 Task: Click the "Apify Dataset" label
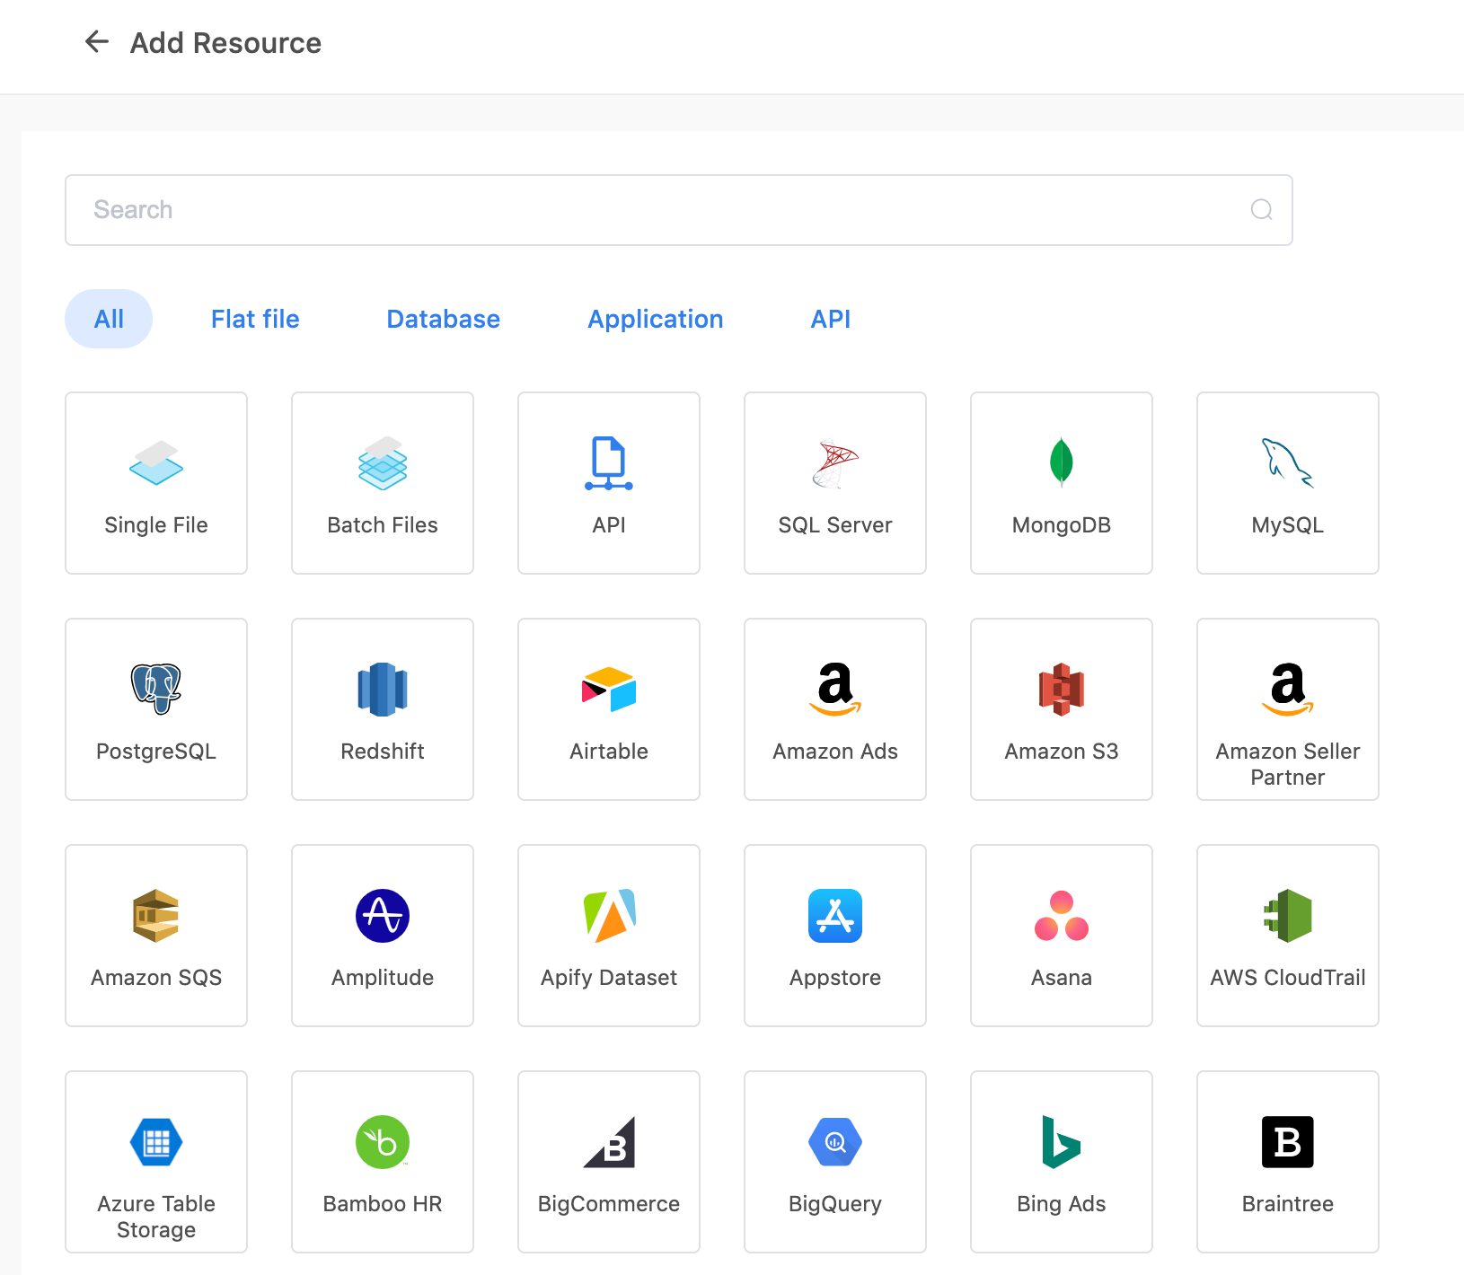pos(609,978)
